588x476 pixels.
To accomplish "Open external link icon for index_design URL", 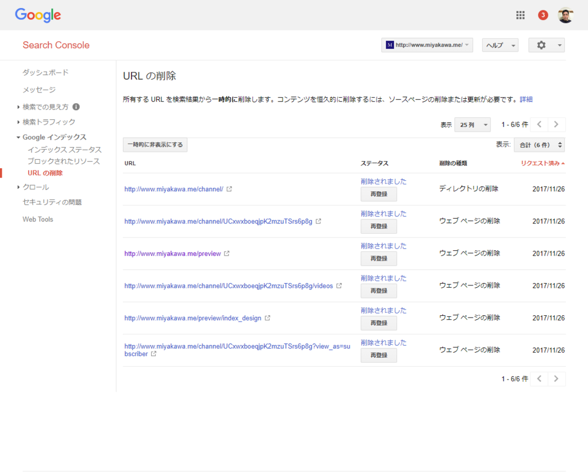I will tap(268, 318).
